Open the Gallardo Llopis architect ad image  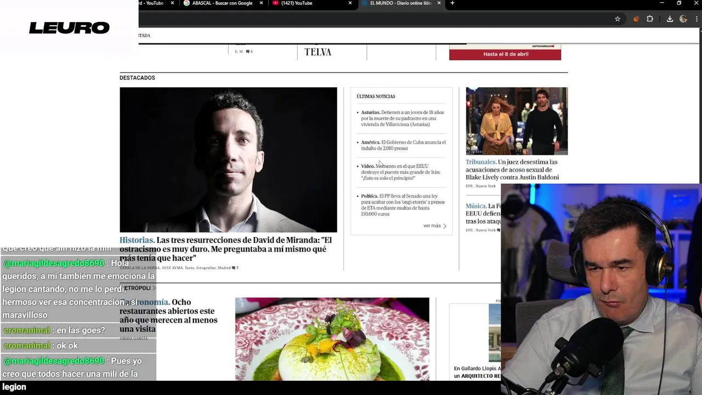tap(495, 334)
